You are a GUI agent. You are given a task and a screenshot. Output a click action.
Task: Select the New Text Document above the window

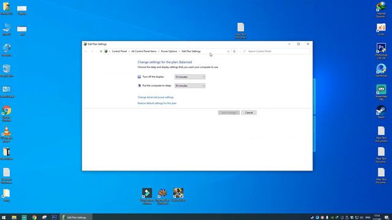click(241, 31)
